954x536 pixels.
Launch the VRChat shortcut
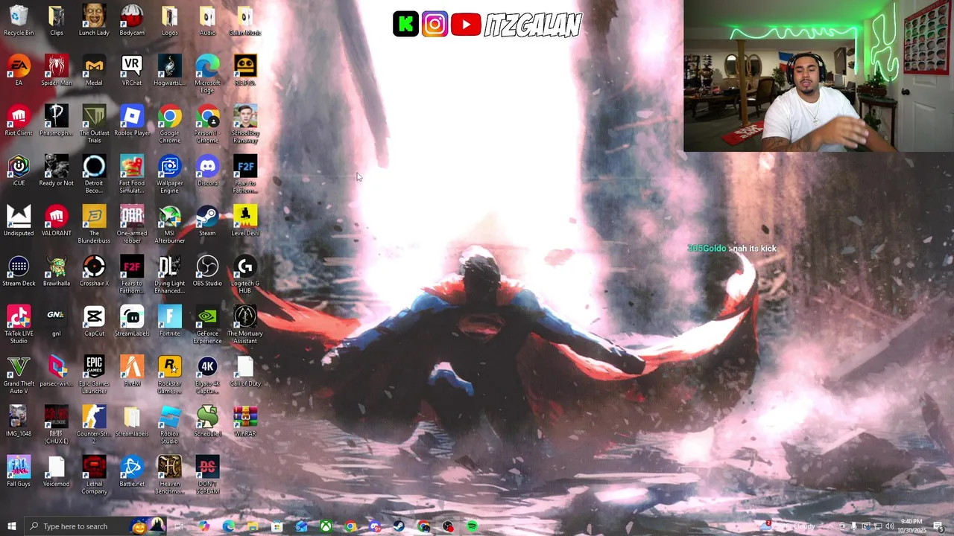(x=132, y=71)
